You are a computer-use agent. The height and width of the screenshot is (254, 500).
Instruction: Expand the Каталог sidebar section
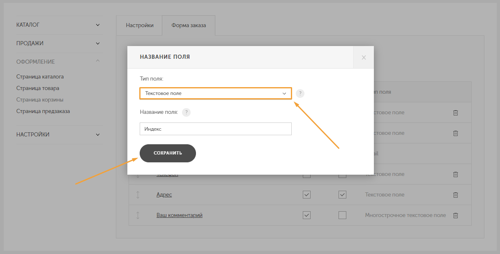59,25
